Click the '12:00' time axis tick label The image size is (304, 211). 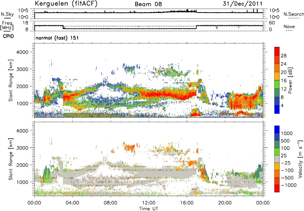[x=149, y=203]
